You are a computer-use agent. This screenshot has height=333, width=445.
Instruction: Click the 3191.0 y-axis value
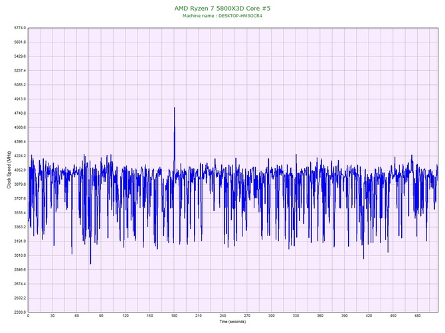coord(20,241)
